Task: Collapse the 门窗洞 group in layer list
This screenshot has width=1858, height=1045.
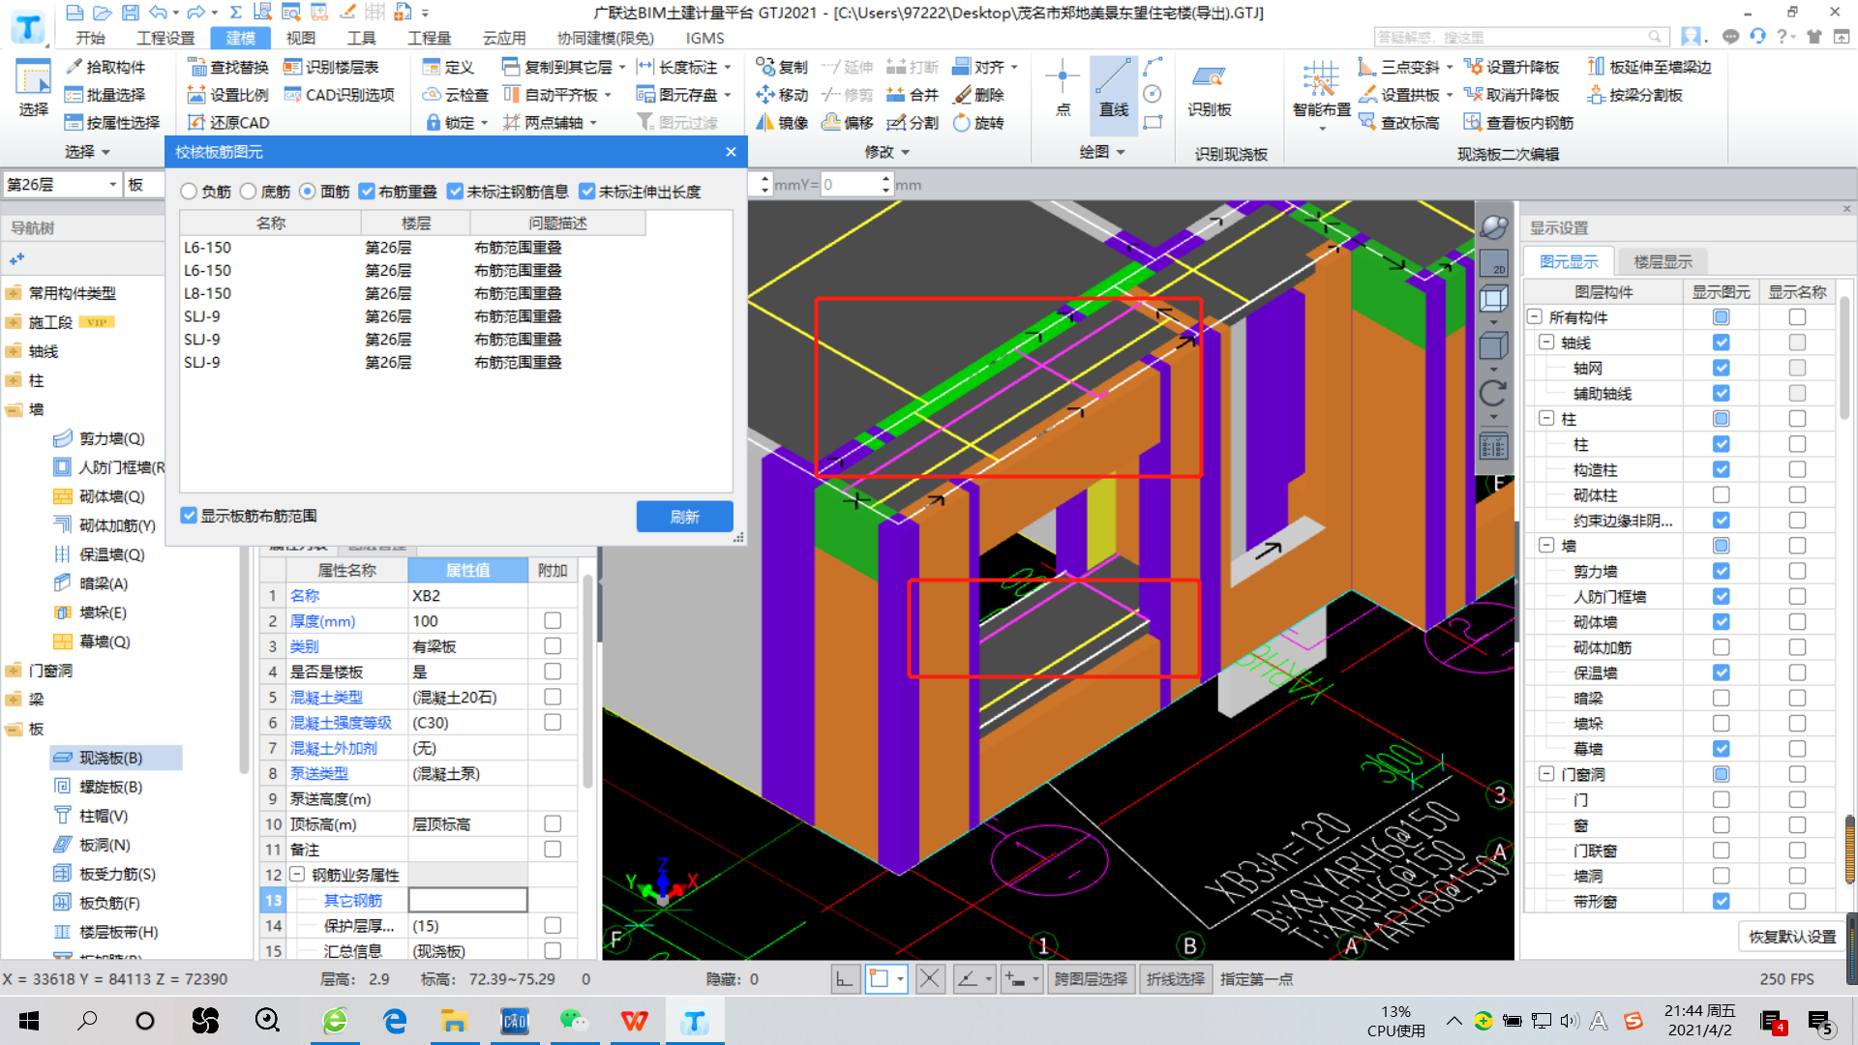Action: (1546, 774)
